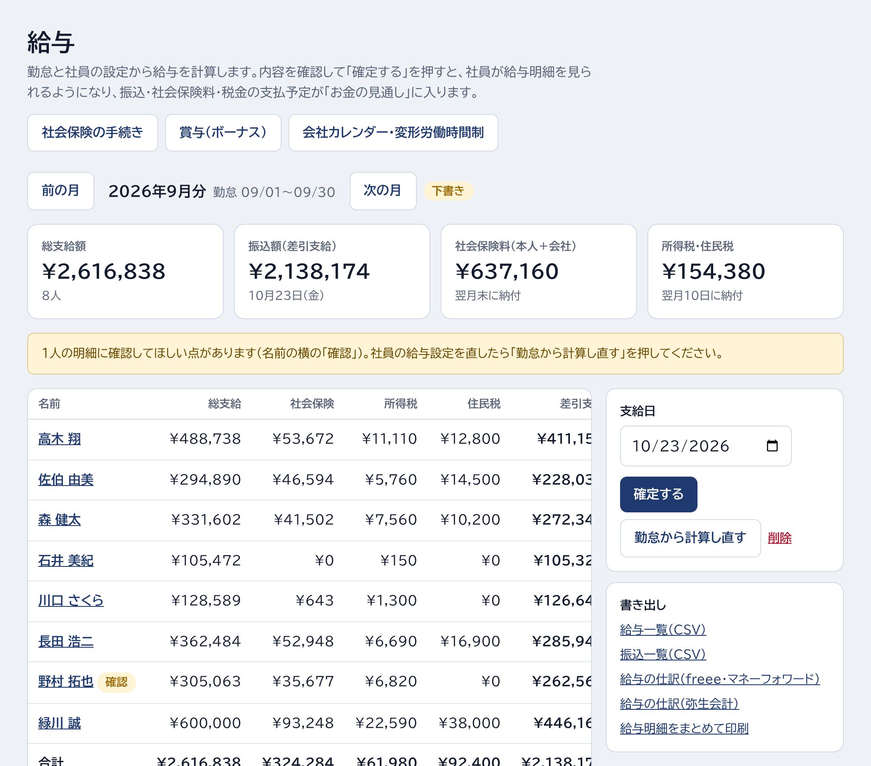Open employee 緑川 誠 details
The image size is (871, 766).
click(x=59, y=723)
